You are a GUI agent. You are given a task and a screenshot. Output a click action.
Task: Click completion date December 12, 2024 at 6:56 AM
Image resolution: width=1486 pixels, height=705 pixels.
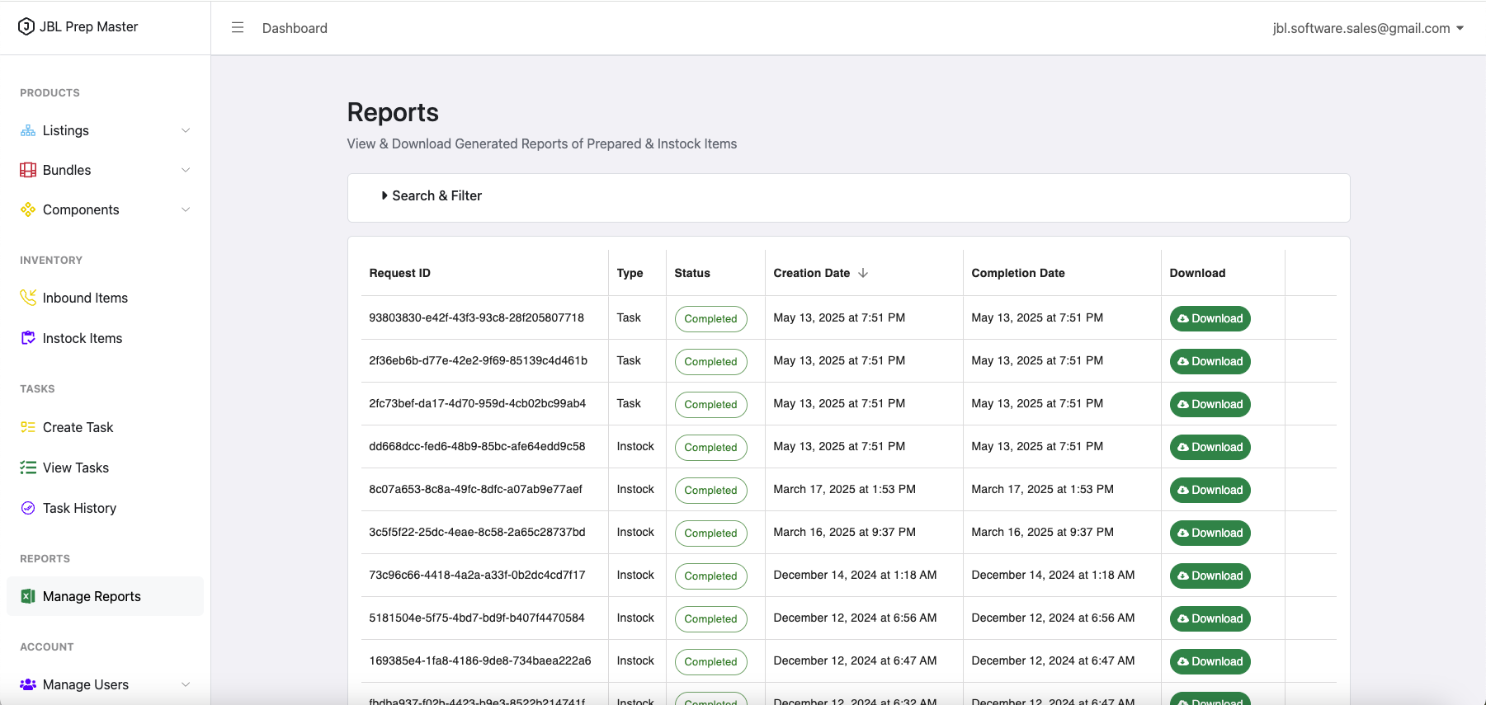pos(1053,618)
